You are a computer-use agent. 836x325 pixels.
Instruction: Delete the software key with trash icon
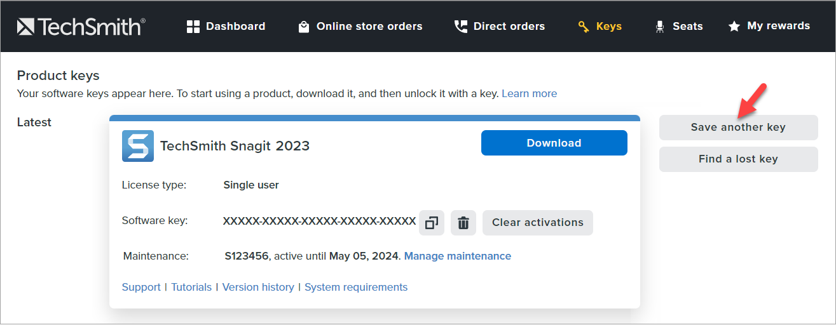point(463,223)
